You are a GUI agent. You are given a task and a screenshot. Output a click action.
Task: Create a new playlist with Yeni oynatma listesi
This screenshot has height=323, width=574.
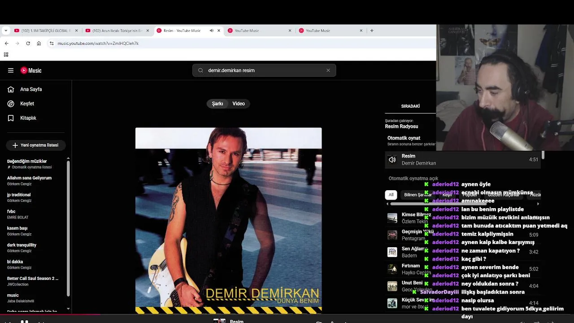click(35, 145)
